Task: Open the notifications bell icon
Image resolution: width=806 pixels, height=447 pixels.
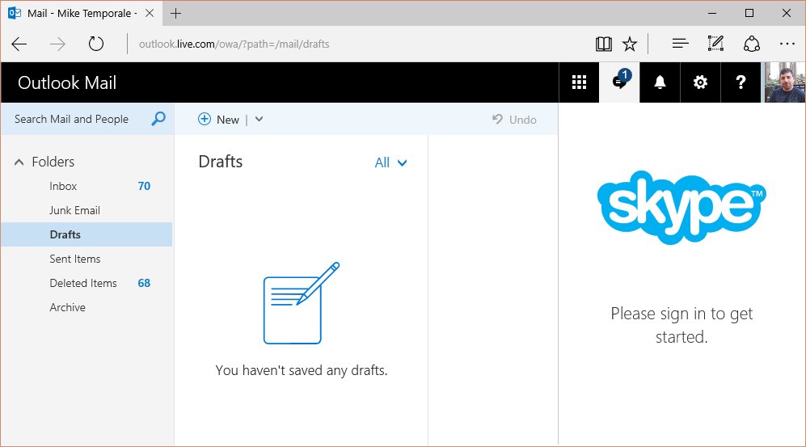Action: click(x=660, y=82)
